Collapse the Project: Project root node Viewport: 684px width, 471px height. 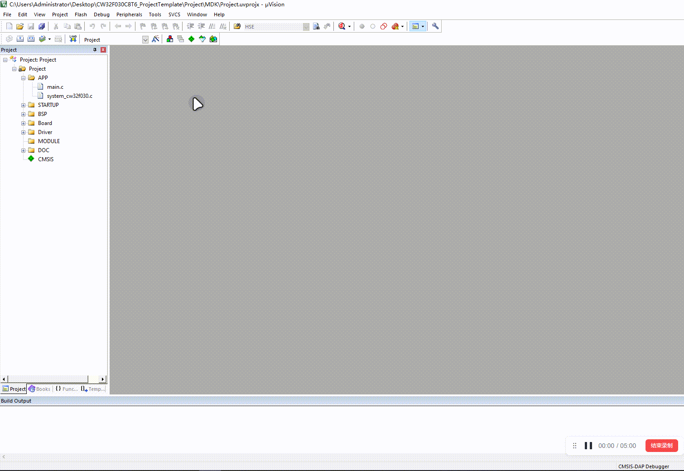pos(5,60)
